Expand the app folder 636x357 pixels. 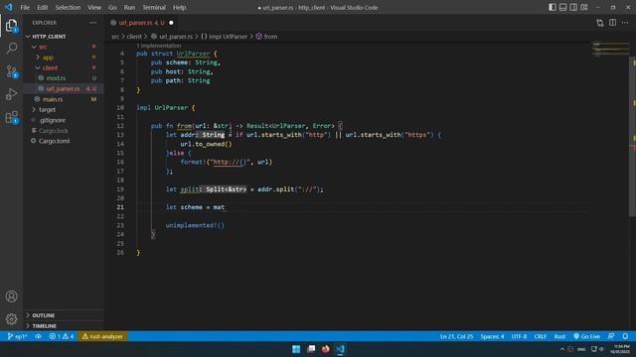[48, 58]
